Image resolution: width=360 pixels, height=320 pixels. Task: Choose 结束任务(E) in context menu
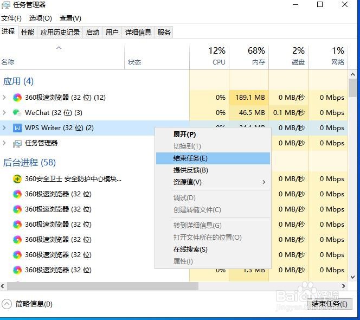213,158
